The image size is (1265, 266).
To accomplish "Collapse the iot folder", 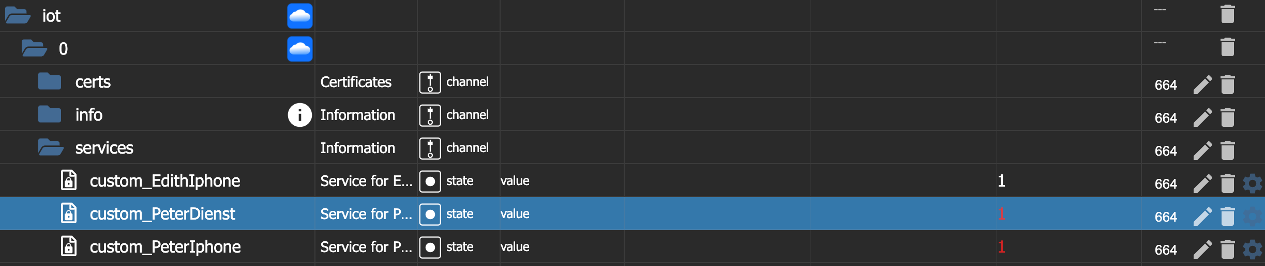I will click(18, 16).
